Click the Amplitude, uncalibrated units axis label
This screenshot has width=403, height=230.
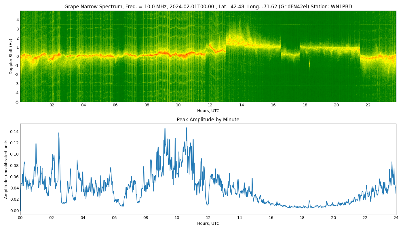click(6, 169)
